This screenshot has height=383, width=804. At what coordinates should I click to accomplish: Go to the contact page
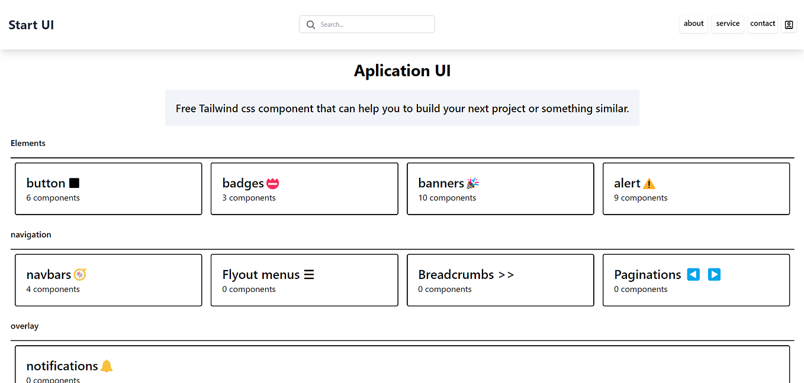tap(763, 24)
